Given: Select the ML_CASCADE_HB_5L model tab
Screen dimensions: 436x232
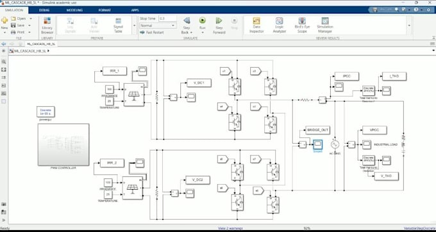Looking at the screenshot, I should tap(42, 44).
